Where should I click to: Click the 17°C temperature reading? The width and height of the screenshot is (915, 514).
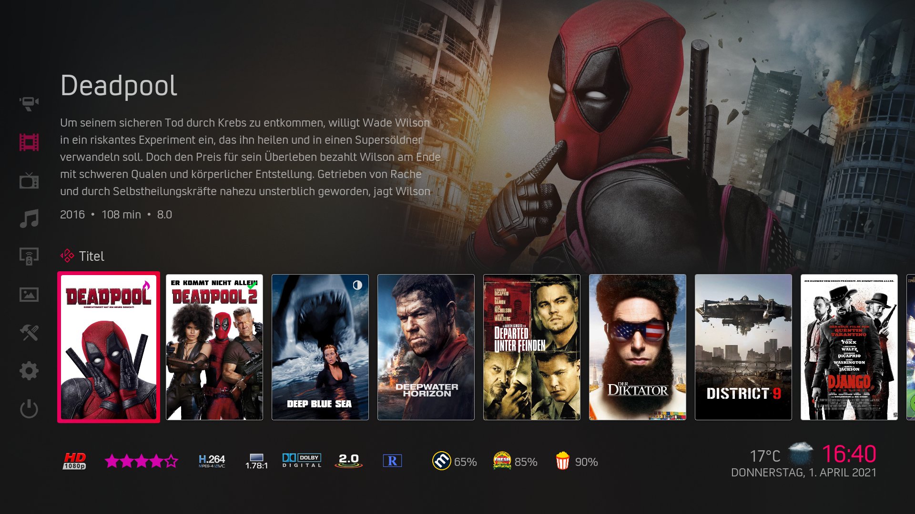765,456
